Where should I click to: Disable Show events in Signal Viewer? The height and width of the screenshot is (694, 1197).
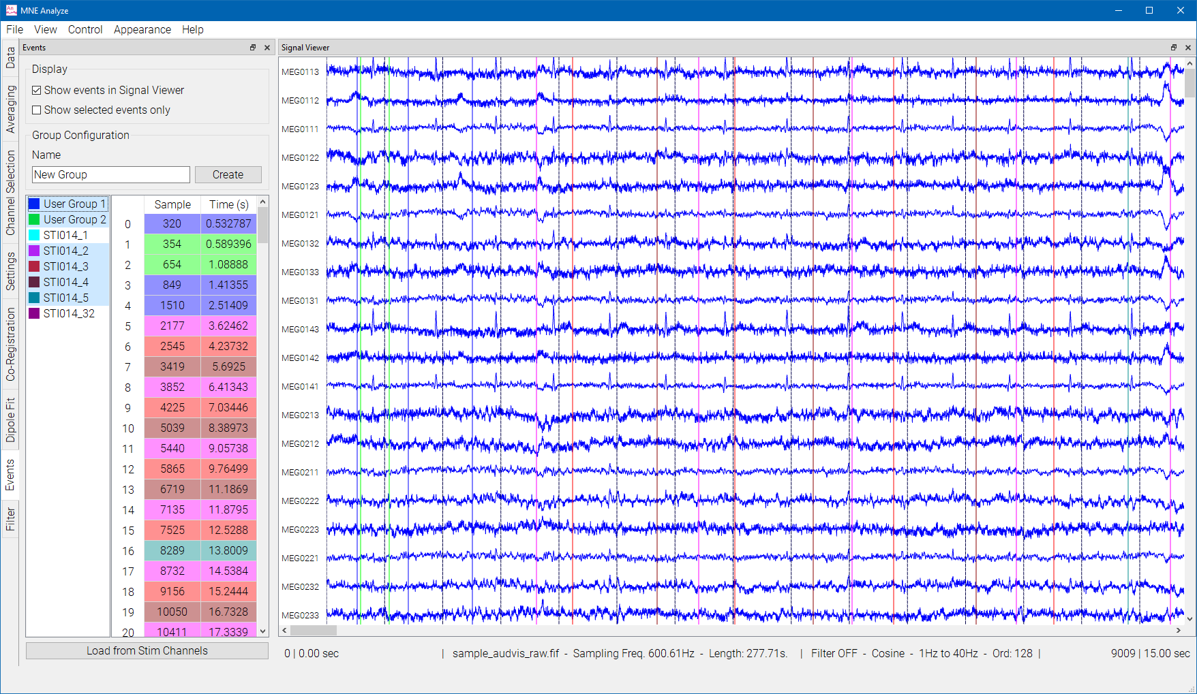[37, 91]
